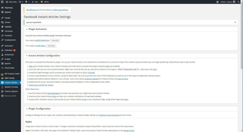The height and width of the screenshot is (132, 243).
Task: Collapse the Instant Articles Configuration section
Action: coord(27,56)
